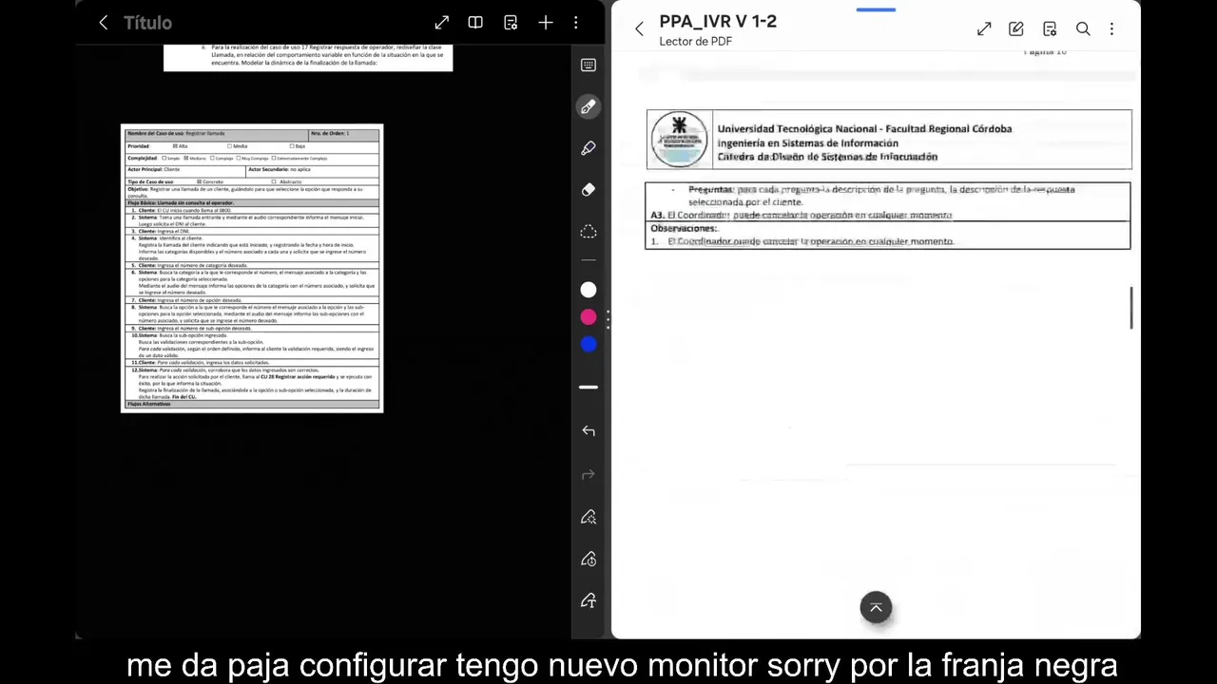
Task: Open more options in the notes window
Action: coord(576,23)
